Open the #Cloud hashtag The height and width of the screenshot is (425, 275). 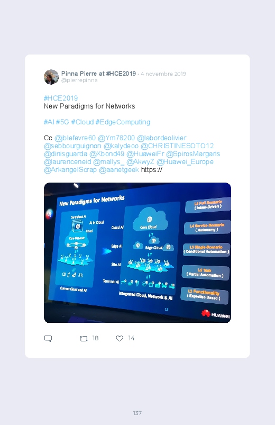point(82,122)
